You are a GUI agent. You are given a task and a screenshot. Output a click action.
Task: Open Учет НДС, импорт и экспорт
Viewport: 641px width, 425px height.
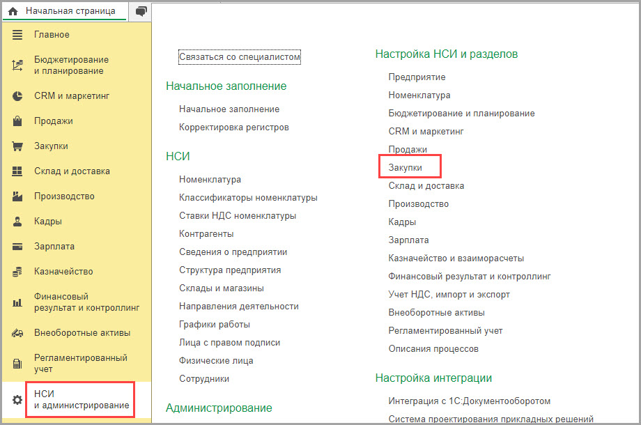pos(449,295)
